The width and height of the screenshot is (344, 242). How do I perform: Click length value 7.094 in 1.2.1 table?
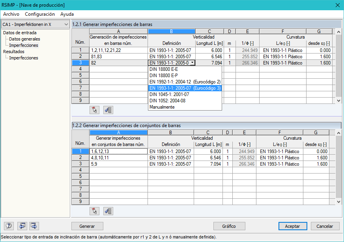pos(209,63)
